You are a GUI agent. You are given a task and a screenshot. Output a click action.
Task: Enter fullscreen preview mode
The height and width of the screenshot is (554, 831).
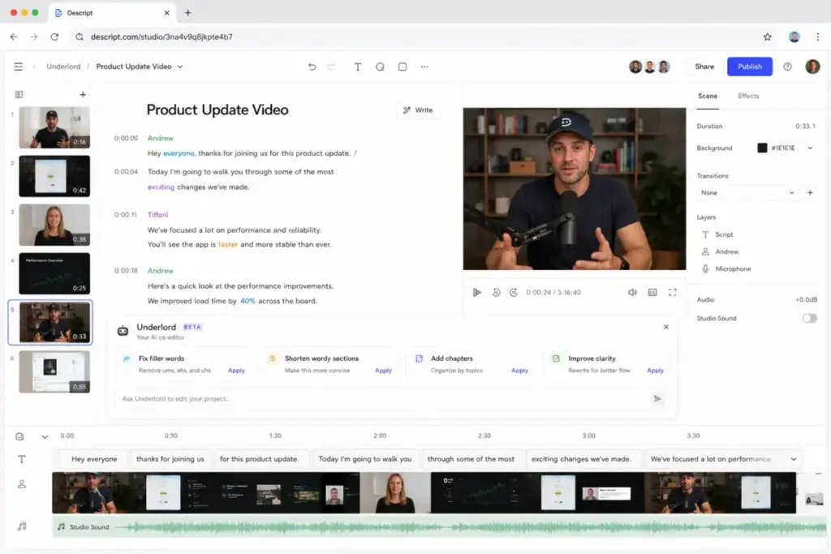point(673,292)
